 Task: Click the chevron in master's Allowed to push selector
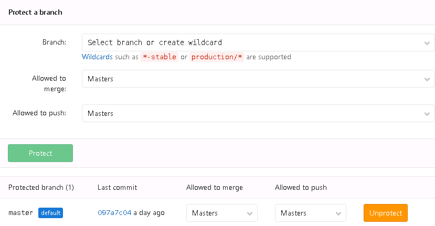pyautogui.click(x=338, y=213)
